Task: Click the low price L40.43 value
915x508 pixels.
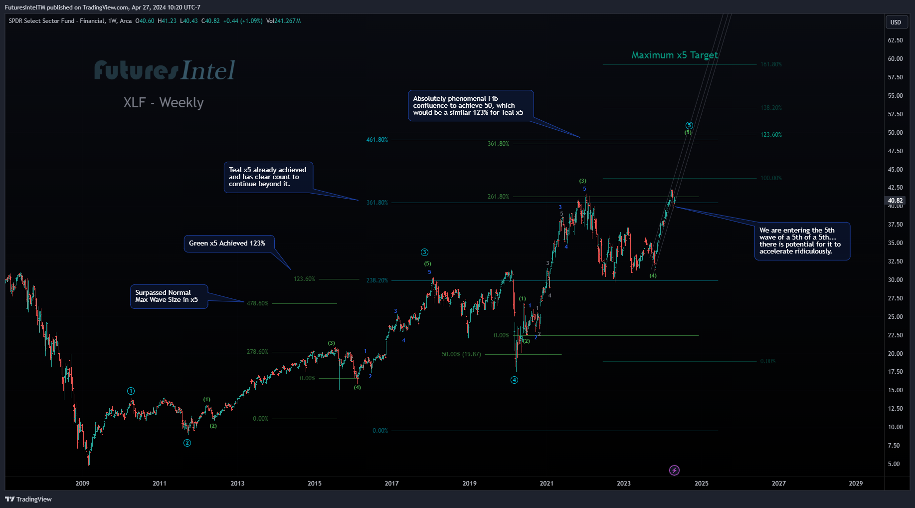Action: (189, 21)
